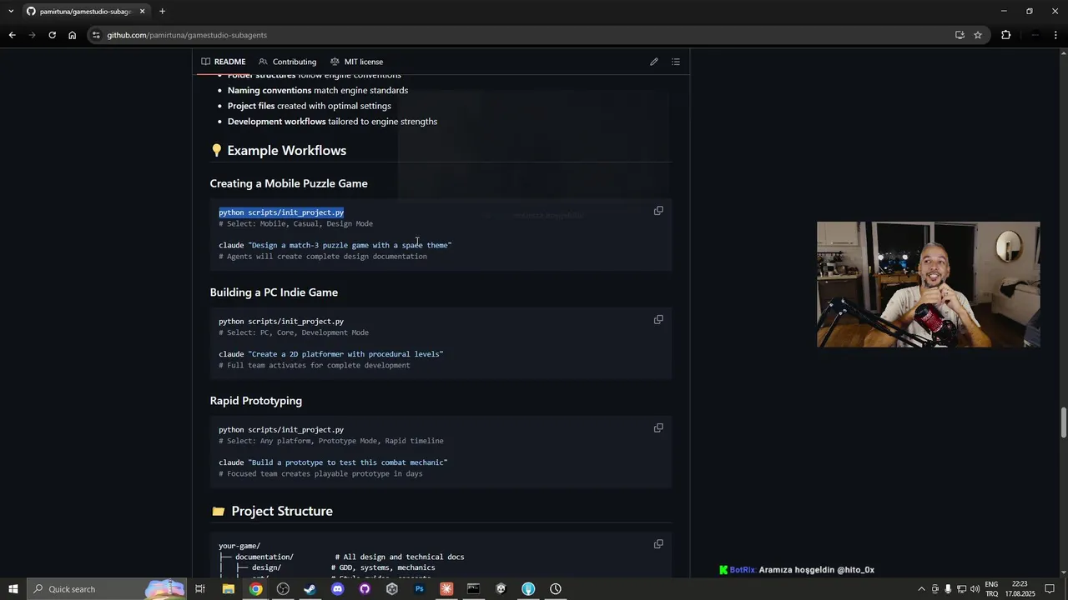Viewport: 1068px width, 600px height.
Task: Open volume control in system tray
Action: tap(975, 589)
